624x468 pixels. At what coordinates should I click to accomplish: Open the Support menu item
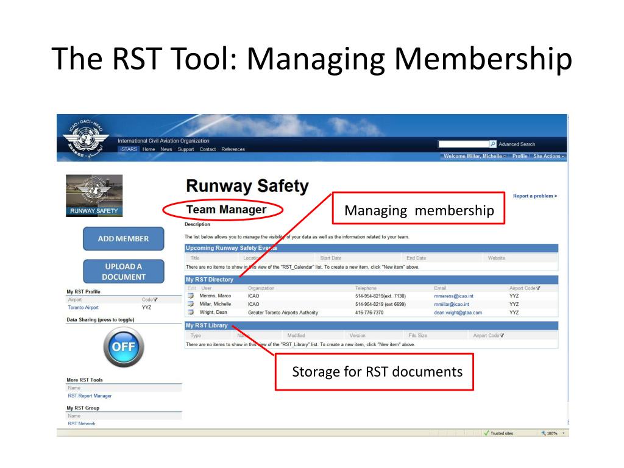(186, 149)
